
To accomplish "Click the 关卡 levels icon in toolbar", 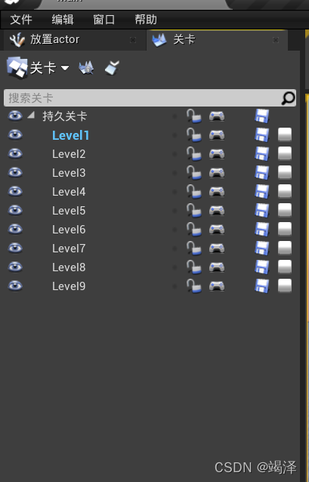I will (17, 68).
